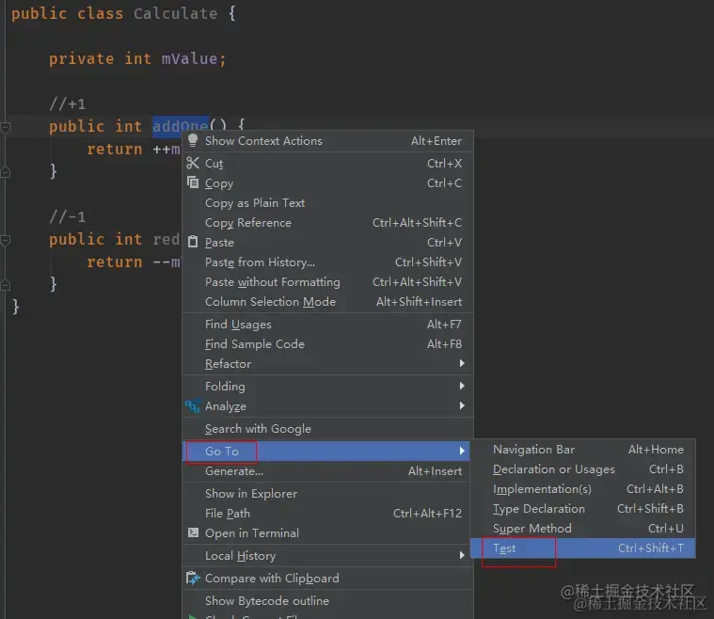
Task: Open the Analyze menu entry
Action: [x=328, y=405]
